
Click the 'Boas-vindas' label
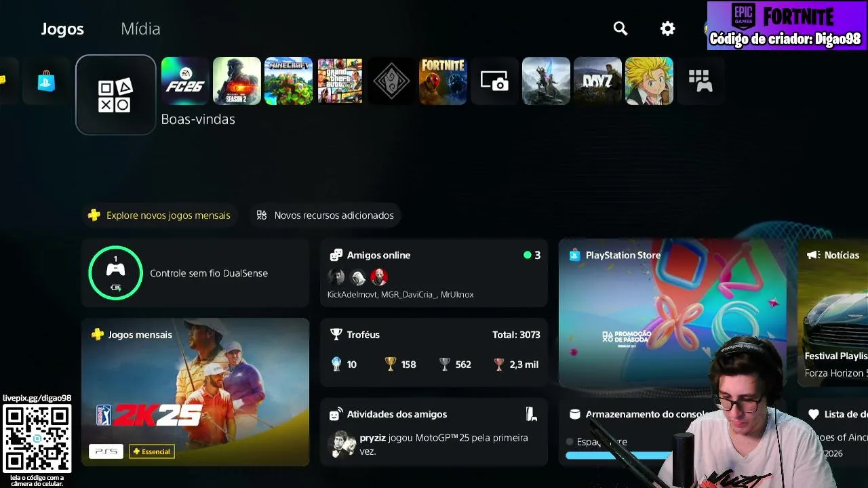(198, 119)
